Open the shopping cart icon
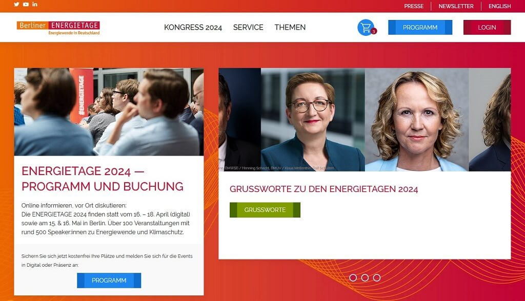Viewport: 525px width, 301px height. coord(367,28)
